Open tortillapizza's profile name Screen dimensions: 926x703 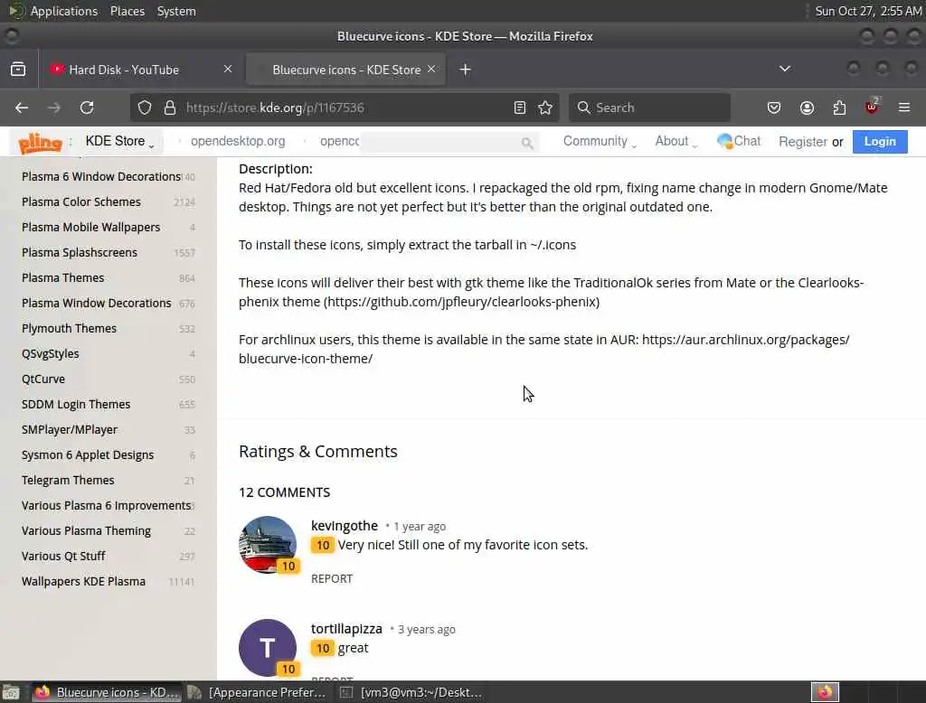tap(346, 629)
